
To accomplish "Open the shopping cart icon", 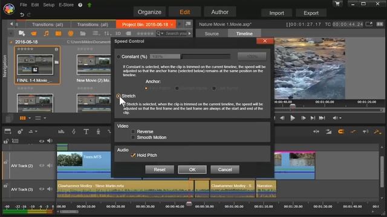I will [337, 4].
